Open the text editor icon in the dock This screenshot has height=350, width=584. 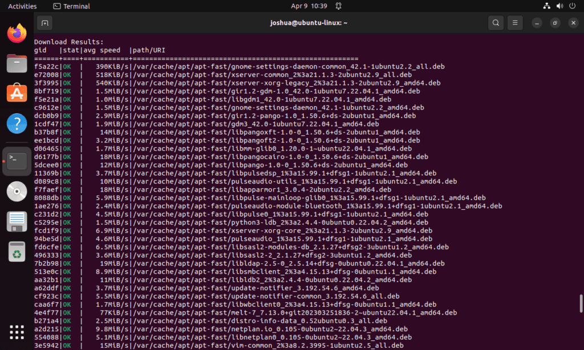click(17, 221)
